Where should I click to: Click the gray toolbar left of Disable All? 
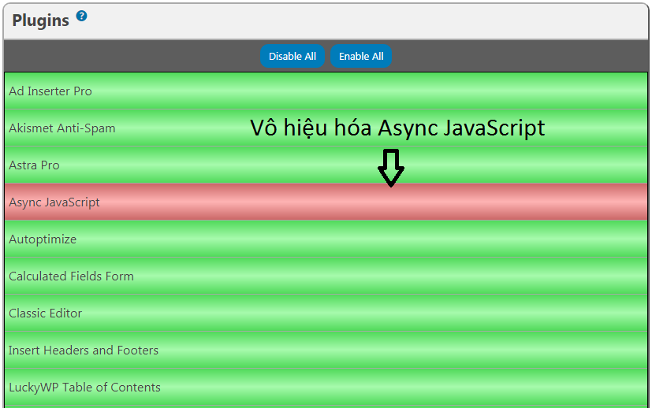point(126,57)
